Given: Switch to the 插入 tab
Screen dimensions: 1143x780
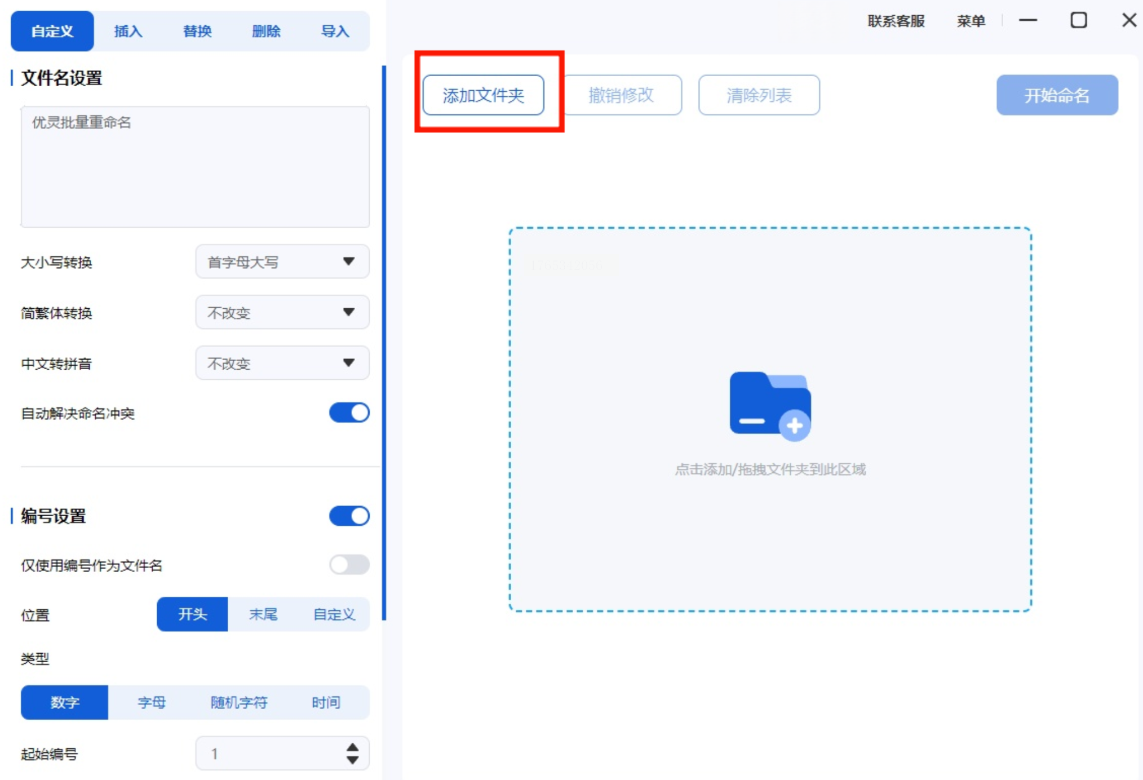Looking at the screenshot, I should click(x=128, y=31).
